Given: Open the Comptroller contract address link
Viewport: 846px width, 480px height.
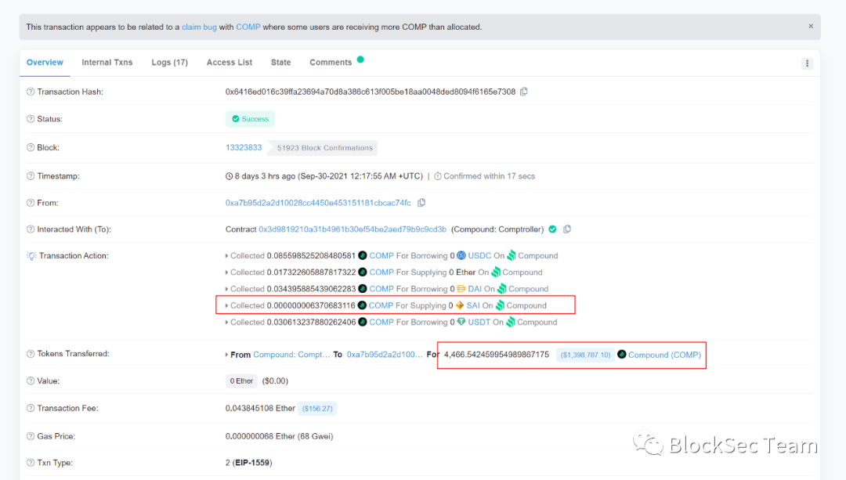Looking at the screenshot, I should pyautogui.click(x=352, y=229).
